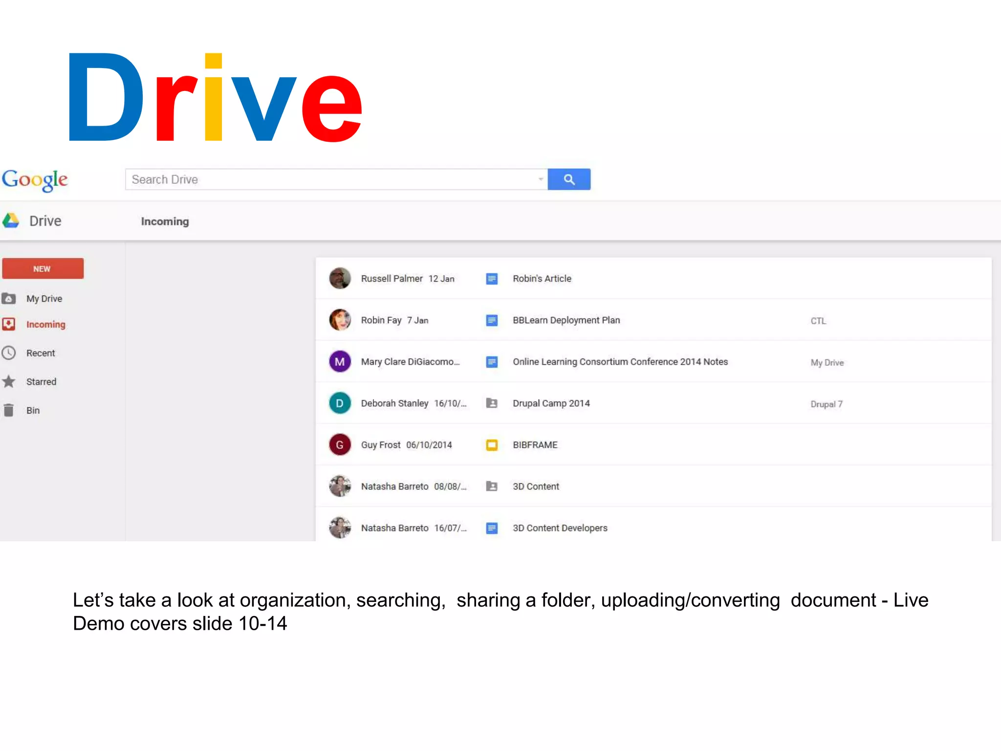Open the search options dropdown arrow

pyautogui.click(x=541, y=179)
